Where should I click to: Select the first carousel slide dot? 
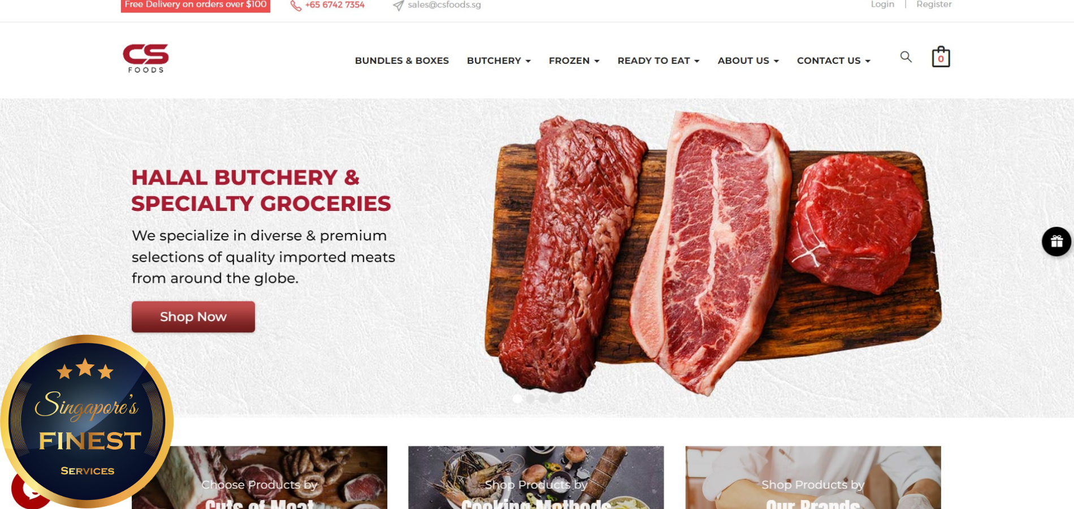[x=517, y=398]
